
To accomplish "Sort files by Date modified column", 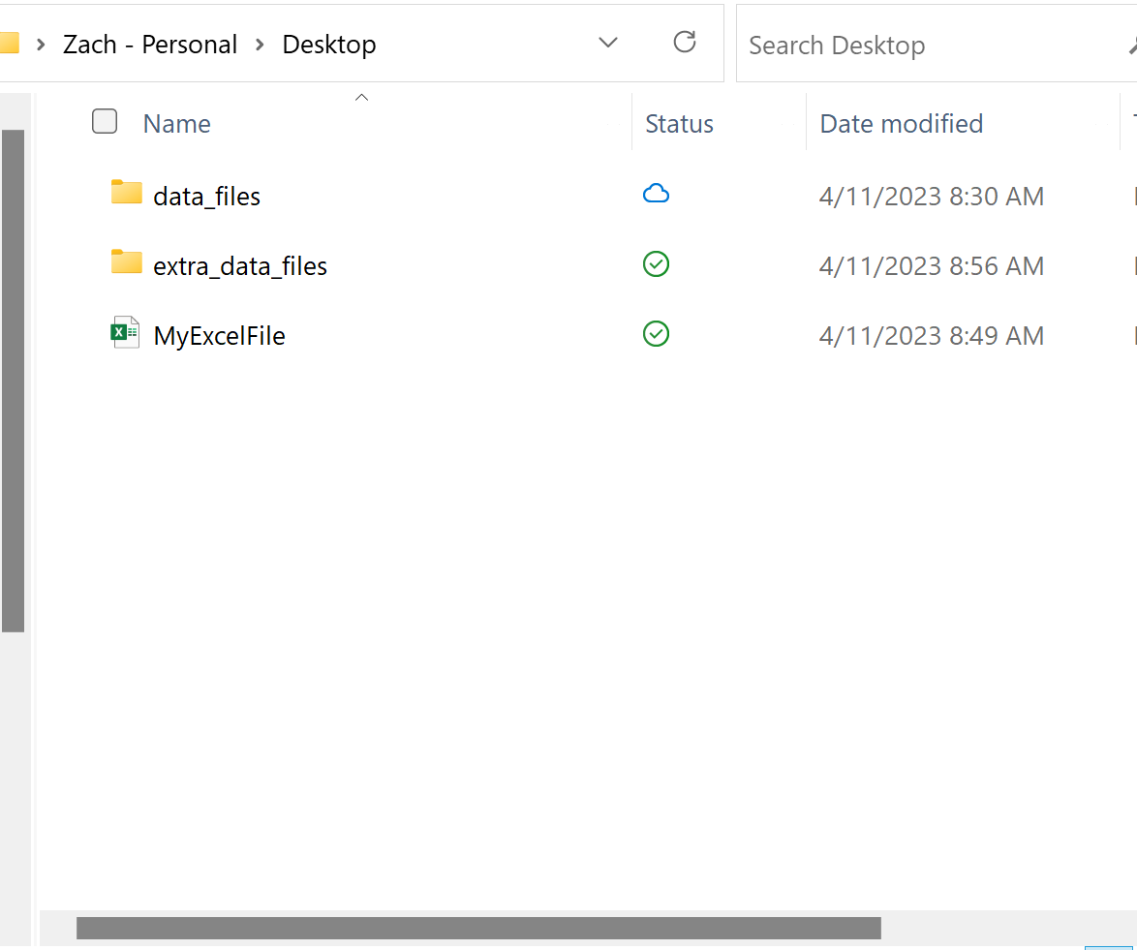I will (x=902, y=124).
